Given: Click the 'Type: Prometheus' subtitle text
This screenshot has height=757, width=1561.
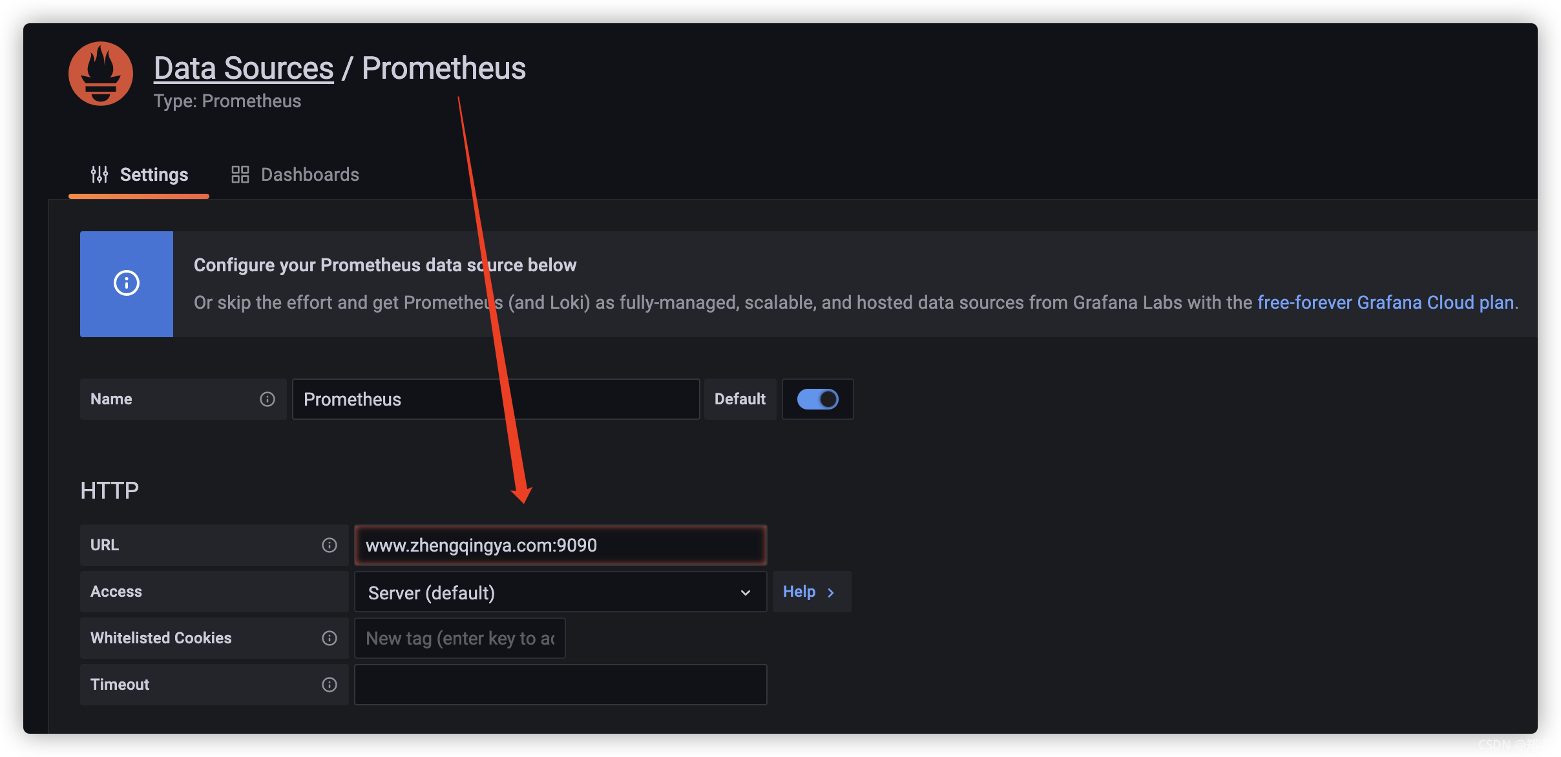Looking at the screenshot, I should coord(227,101).
